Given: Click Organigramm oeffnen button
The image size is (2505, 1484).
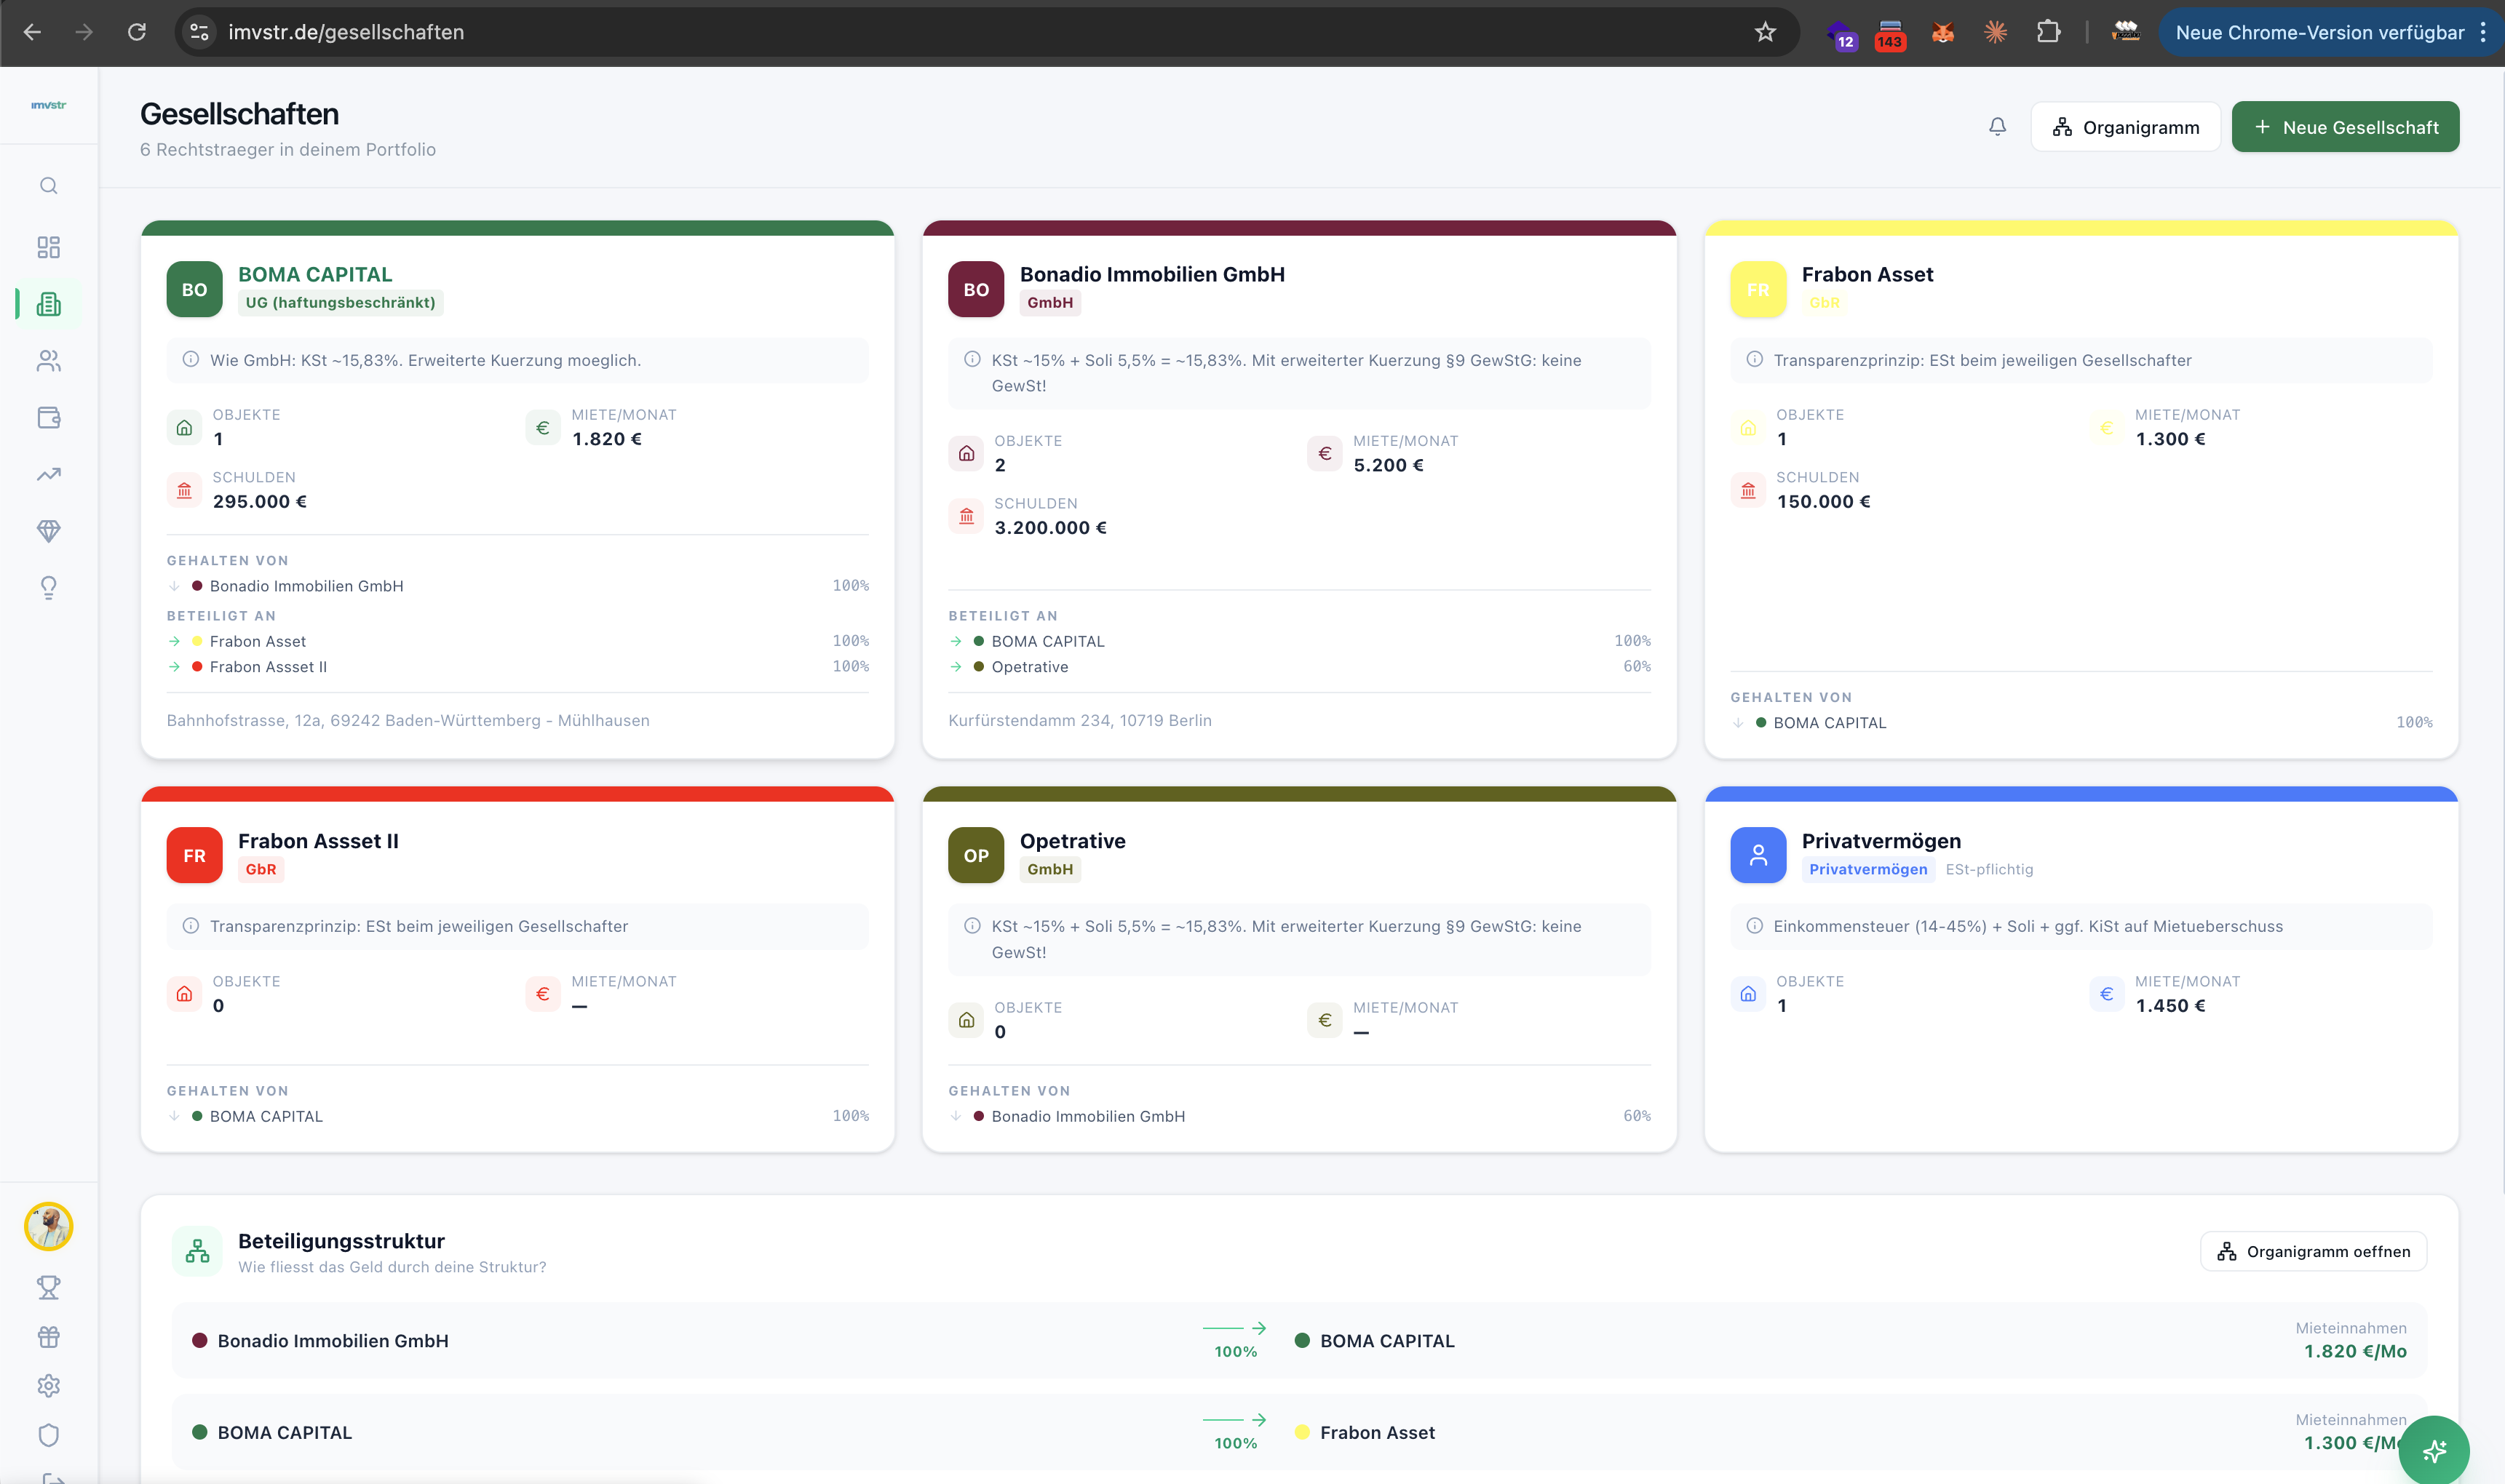Looking at the screenshot, I should [x=2313, y=1252].
